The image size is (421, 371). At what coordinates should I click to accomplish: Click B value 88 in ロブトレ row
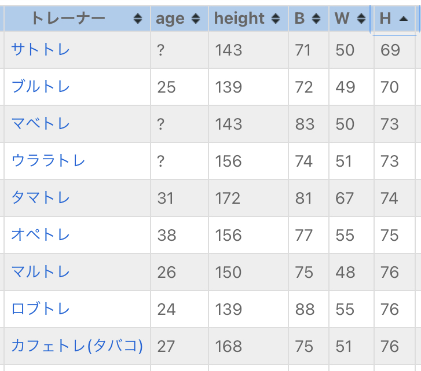pyautogui.click(x=305, y=310)
